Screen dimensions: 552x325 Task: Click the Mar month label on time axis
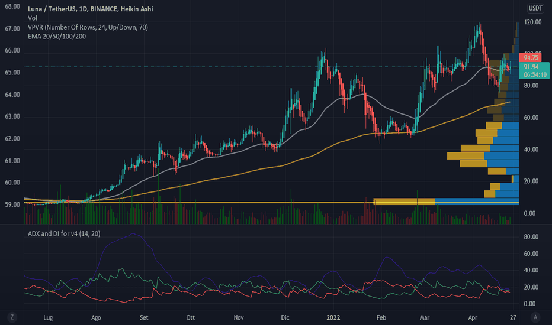click(x=425, y=317)
